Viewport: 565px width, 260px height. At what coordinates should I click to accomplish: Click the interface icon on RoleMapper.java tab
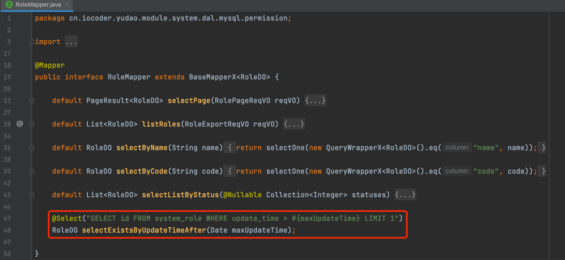tap(9, 5)
